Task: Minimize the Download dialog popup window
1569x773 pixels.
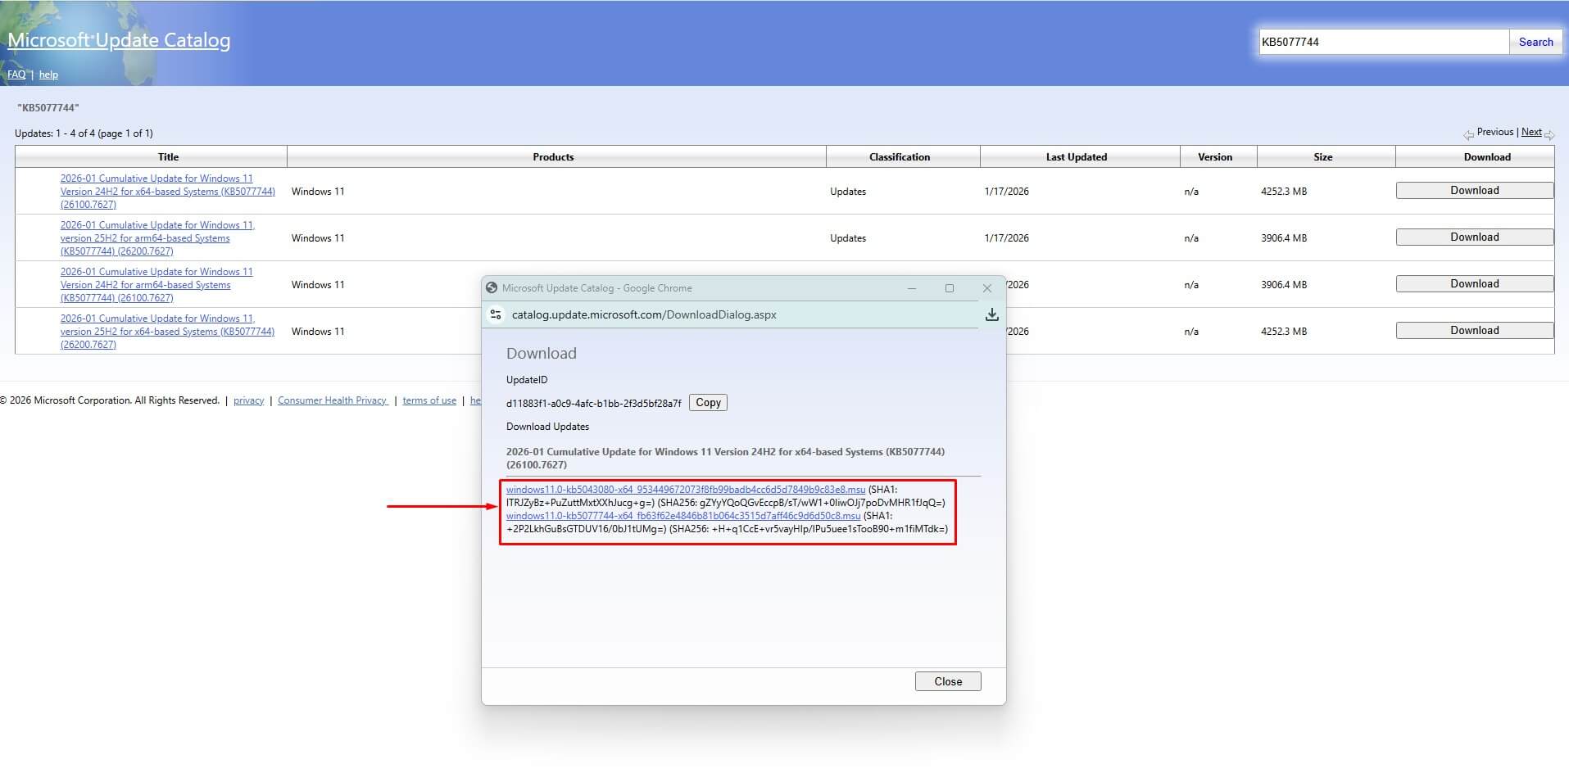Action: click(912, 288)
